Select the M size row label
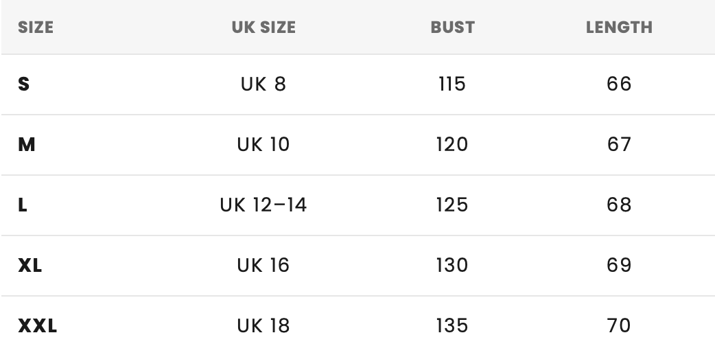The height and width of the screenshot is (357, 715). pyautogui.click(x=27, y=145)
